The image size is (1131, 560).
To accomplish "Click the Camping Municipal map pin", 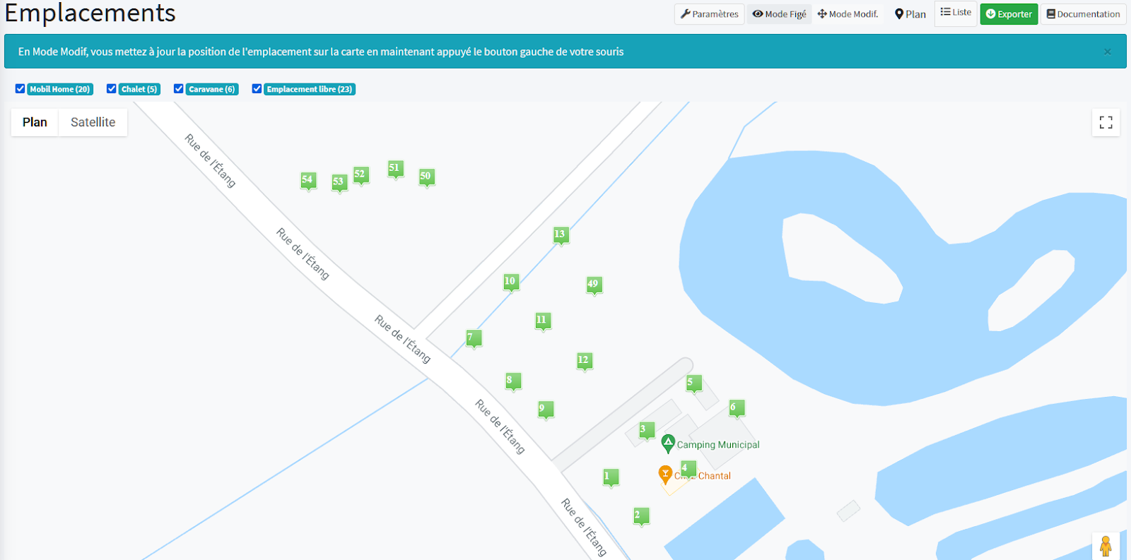I will 668,443.
